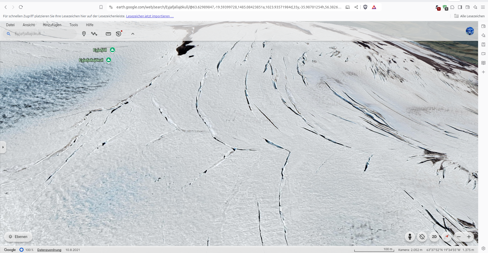This screenshot has height=253, width=488.
Task: Open green shield extension with badge
Action: pos(445,8)
